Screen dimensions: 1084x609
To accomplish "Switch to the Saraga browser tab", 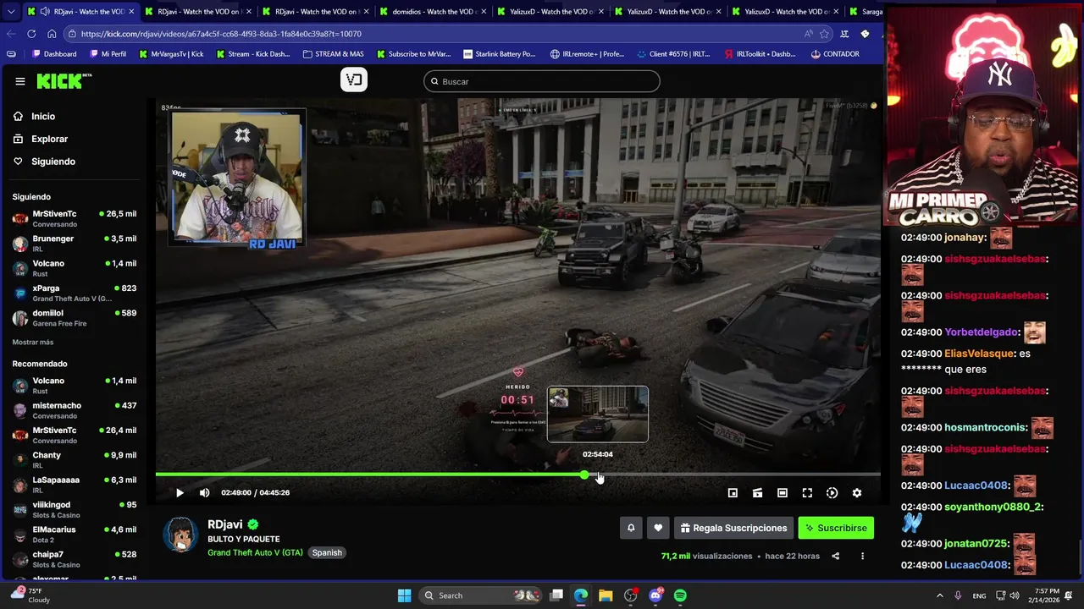I will [864, 11].
